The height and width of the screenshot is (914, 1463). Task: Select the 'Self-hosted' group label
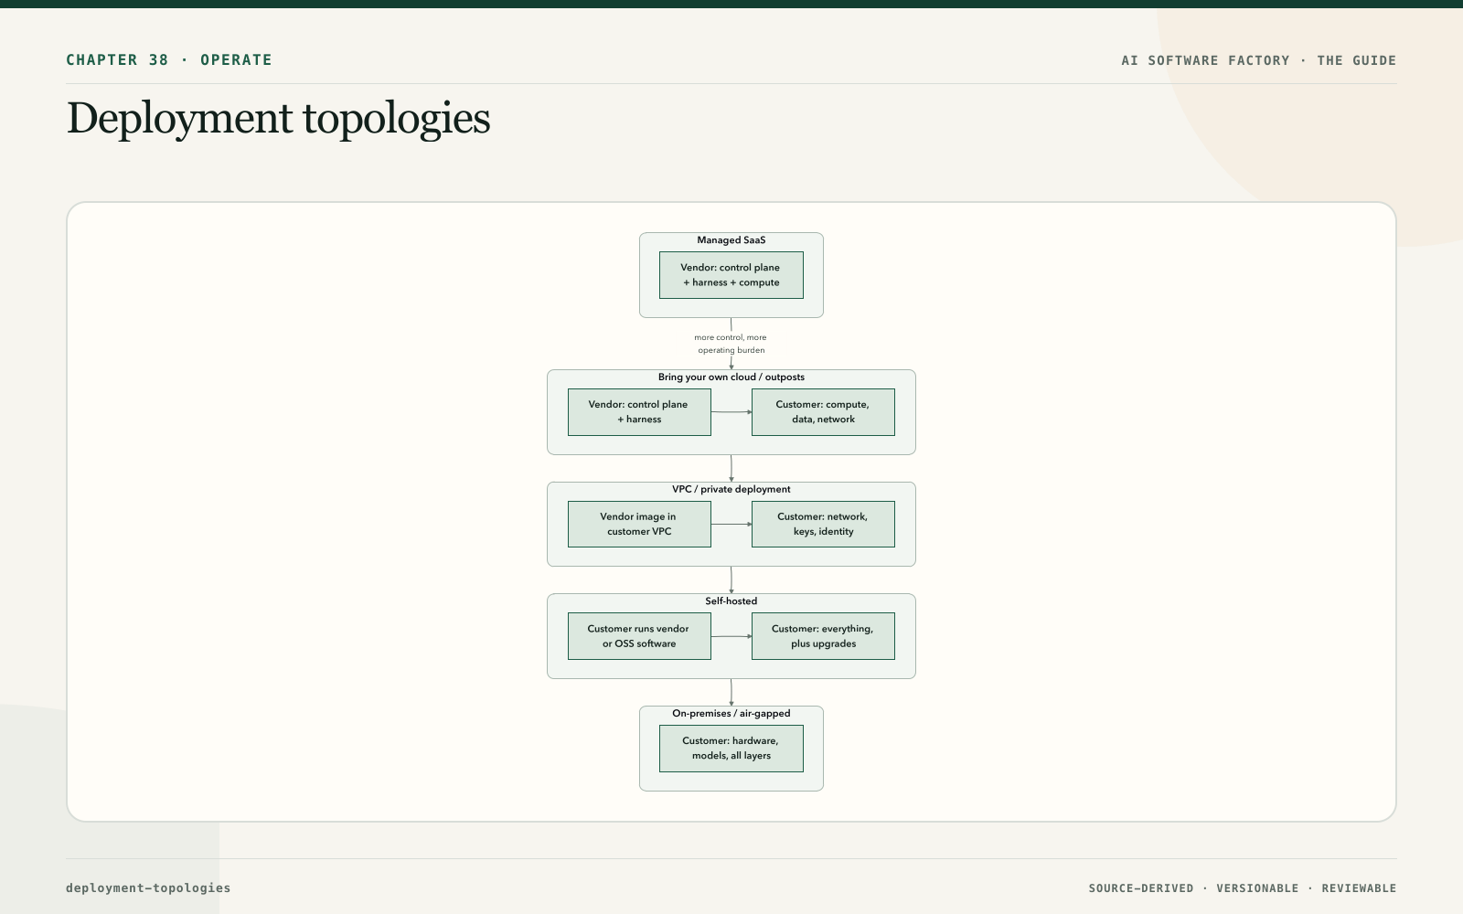pos(731,600)
